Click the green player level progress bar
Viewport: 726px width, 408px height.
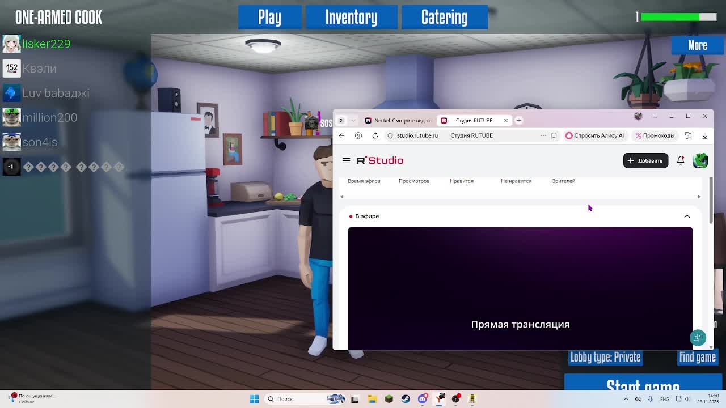point(679,17)
